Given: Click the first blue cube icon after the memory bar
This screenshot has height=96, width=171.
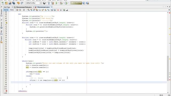Looking at the screenshot, I should [x=84, y=3].
